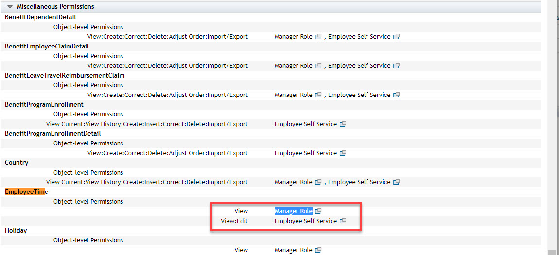This screenshot has width=559, height=255.
Task: Click Object-level Permissions under EmployeeTime
Action: (88, 202)
